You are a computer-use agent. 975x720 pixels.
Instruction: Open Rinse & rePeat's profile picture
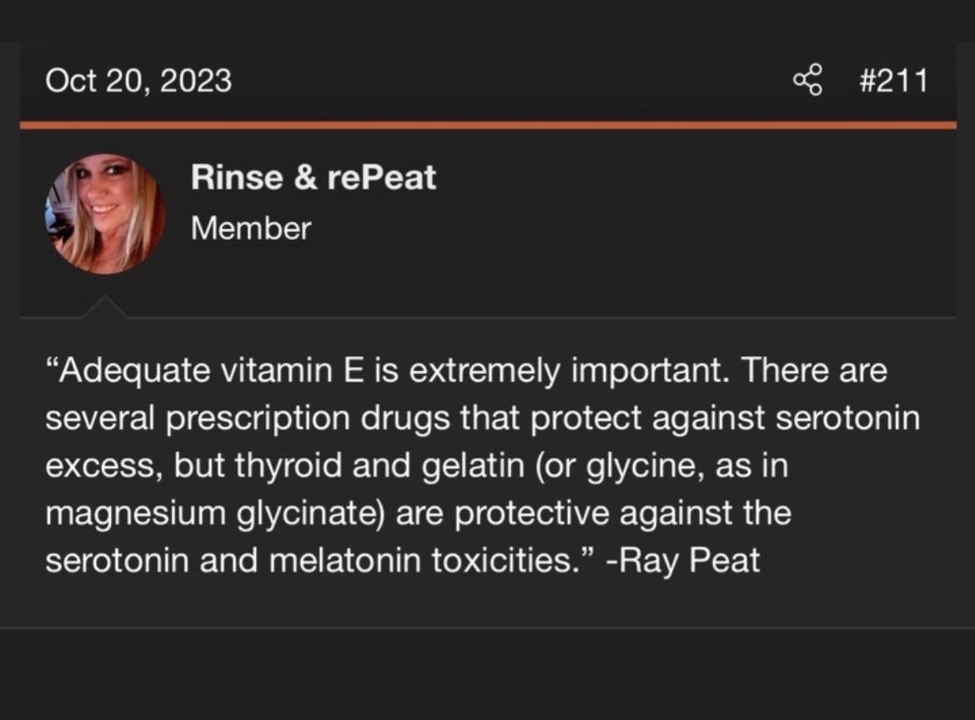point(105,214)
